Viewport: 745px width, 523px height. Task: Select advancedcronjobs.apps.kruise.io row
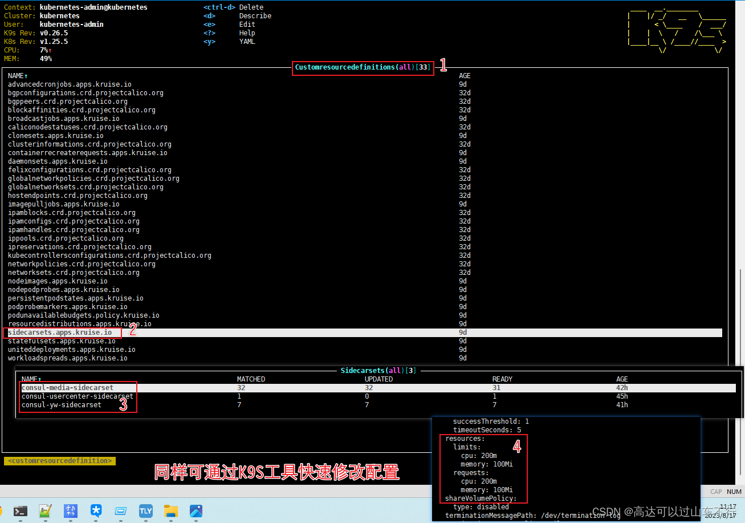pyautogui.click(x=365, y=84)
